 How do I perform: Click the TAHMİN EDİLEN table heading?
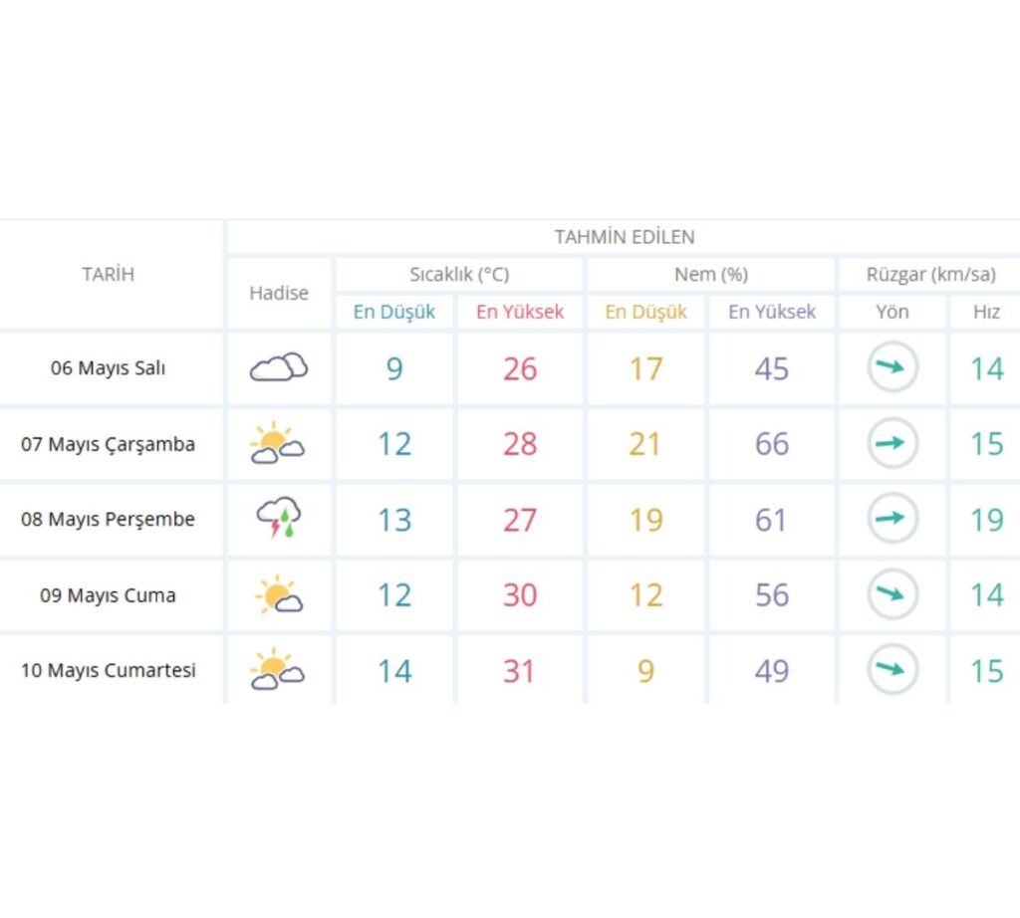(625, 237)
